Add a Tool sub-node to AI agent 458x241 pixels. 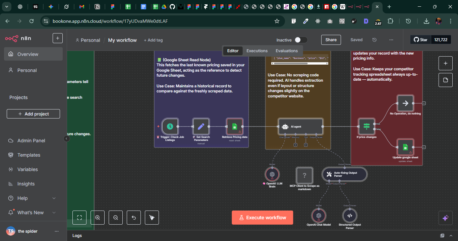coord(306,145)
